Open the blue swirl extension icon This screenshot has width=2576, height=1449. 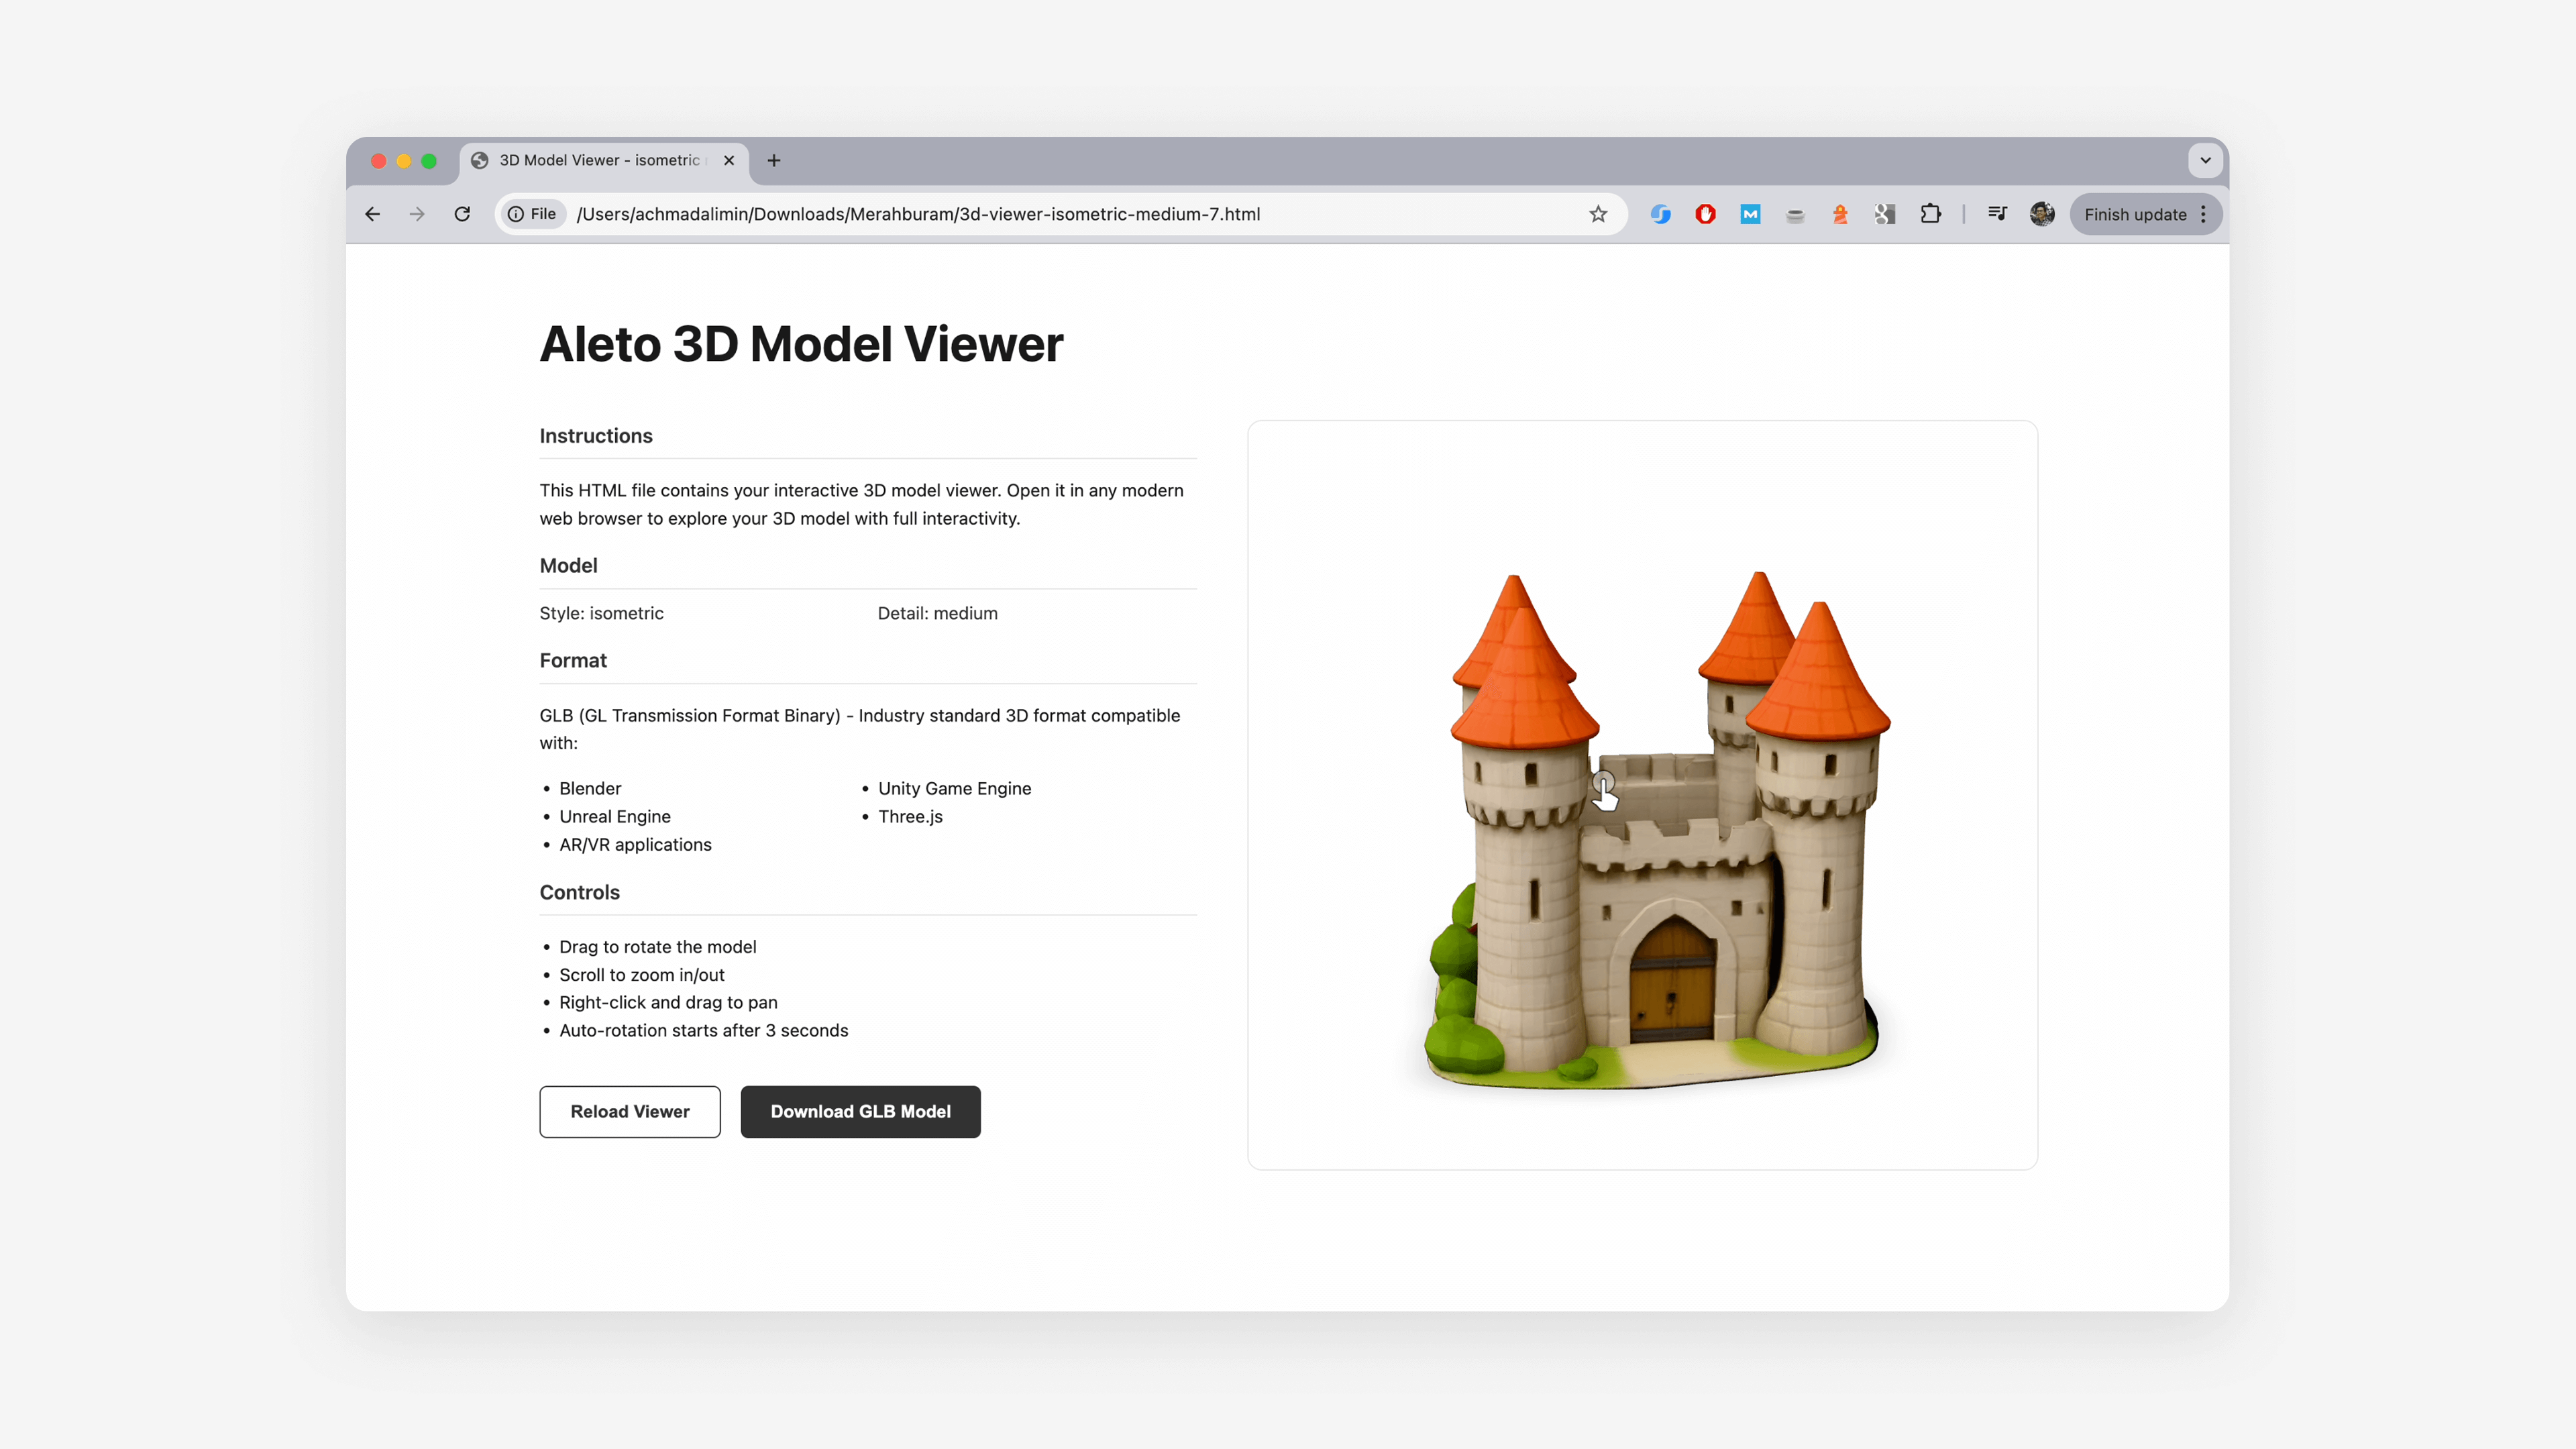(x=1660, y=214)
